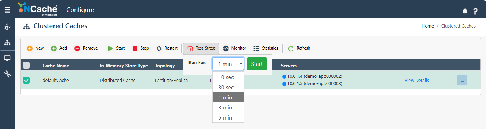Open the monitor screen sidebar icon
Image resolution: width=486 pixels, height=129 pixels.
coord(7,58)
